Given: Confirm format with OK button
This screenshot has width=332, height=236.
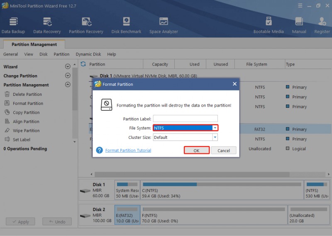Looking at the screenshot, I should click(196, 151).
